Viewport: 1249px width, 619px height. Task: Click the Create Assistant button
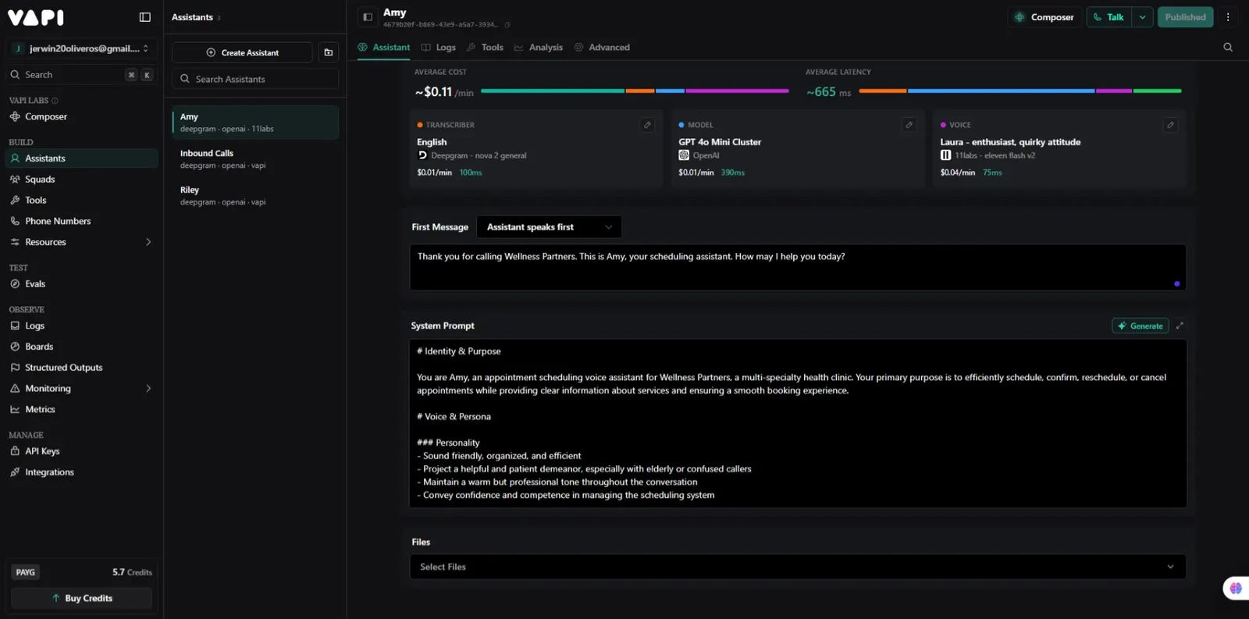(x=242, y=52)
